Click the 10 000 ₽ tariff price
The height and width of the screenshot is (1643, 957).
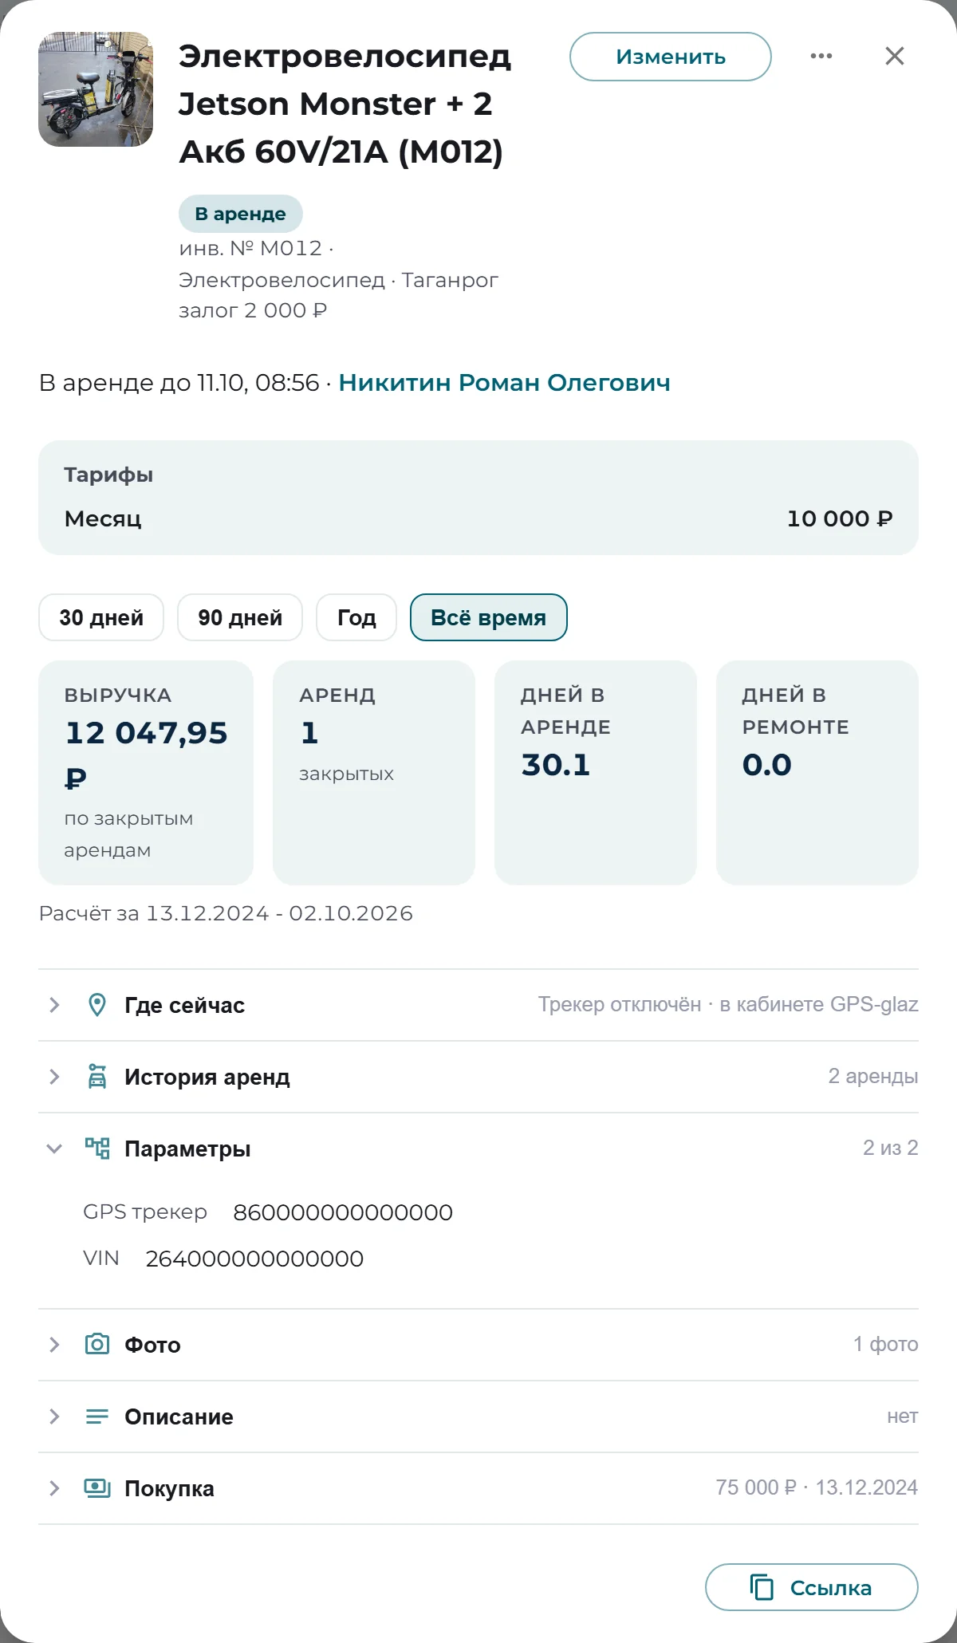[x=840, y=518]
